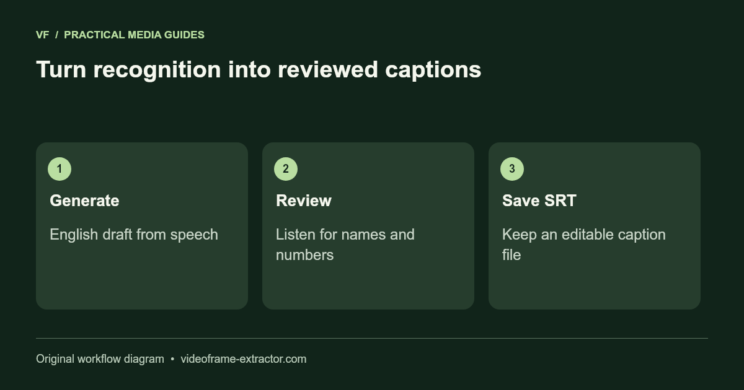The width and height of the screenshot is (744, 390).
Task: Click 'PRACTICAL MEDIA GUIDES' breadcrumb
Action: pyautogui.click(x=134, y=35)
